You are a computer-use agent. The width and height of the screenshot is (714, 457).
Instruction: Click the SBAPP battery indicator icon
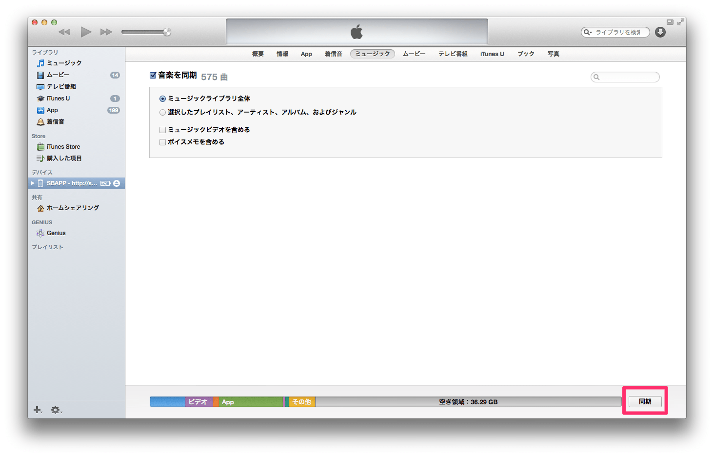click(105, 183)
